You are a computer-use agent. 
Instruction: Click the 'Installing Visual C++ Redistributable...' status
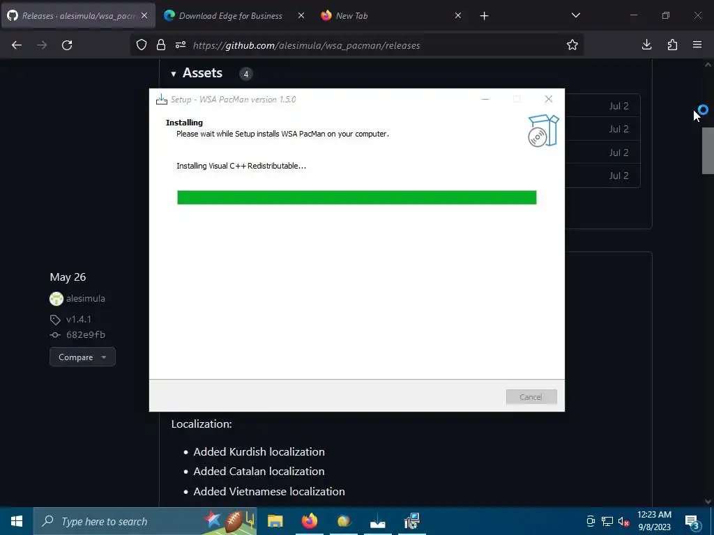coord(241,166)
